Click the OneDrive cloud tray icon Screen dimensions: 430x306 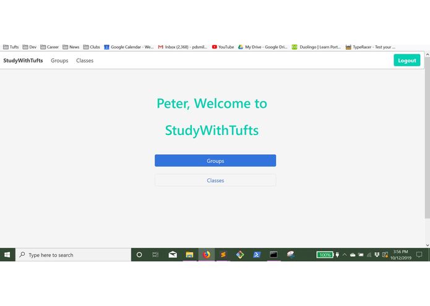[353, 255]
